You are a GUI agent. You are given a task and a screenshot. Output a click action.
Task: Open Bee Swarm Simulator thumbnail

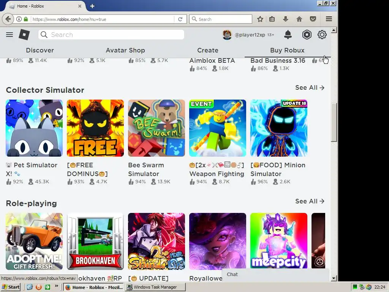pyautogui.click(x=156, y=128)
